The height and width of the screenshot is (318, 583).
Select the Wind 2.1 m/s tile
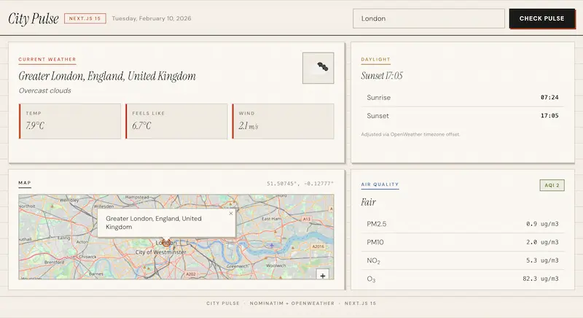click(x=283, y=121)
